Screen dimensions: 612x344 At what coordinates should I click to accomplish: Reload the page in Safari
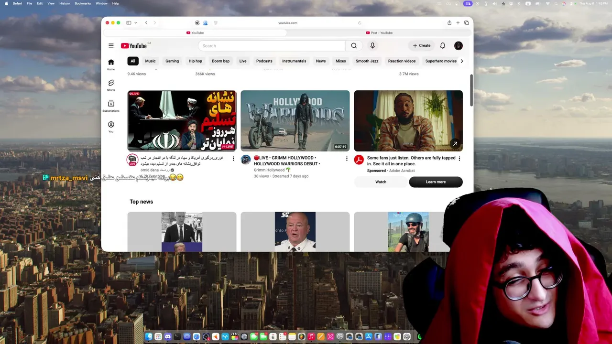[x=360, y=23]
